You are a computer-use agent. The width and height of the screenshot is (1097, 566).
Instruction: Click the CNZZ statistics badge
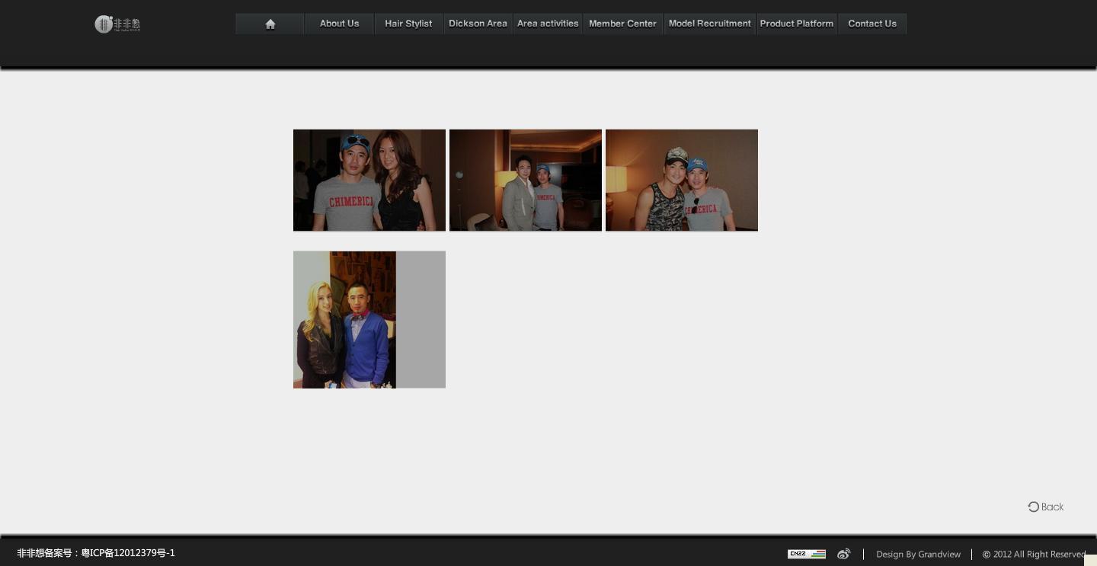click(x=807, y=554)
